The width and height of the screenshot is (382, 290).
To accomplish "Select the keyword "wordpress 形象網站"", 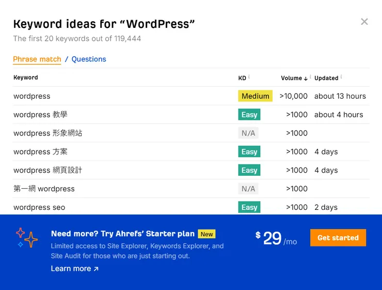I will point(48,133).
